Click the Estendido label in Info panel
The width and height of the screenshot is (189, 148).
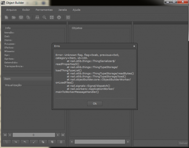(11, 63)
